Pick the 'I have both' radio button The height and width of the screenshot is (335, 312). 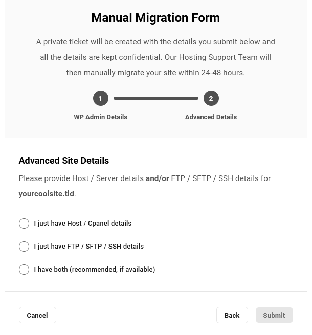(24, 270)
